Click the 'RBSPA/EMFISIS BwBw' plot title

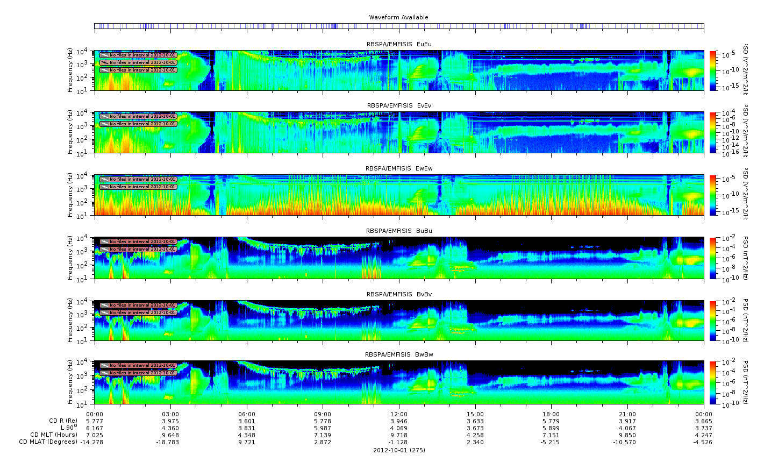click(x=398, y=355)
